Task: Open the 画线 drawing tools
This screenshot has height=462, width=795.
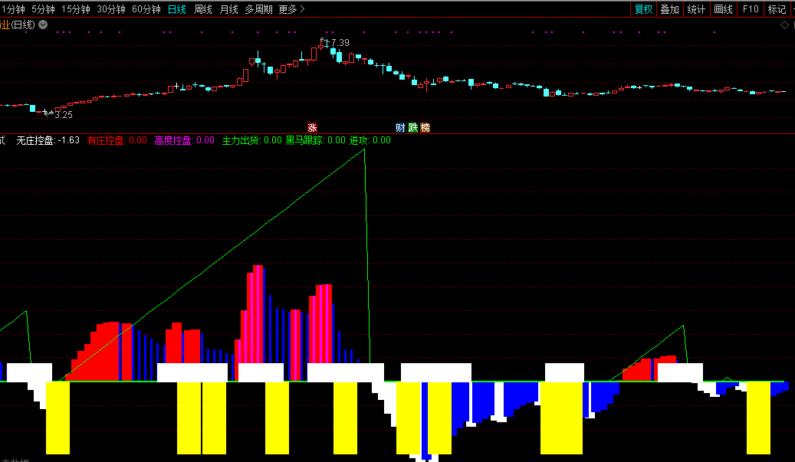Action: click(723, 9)
